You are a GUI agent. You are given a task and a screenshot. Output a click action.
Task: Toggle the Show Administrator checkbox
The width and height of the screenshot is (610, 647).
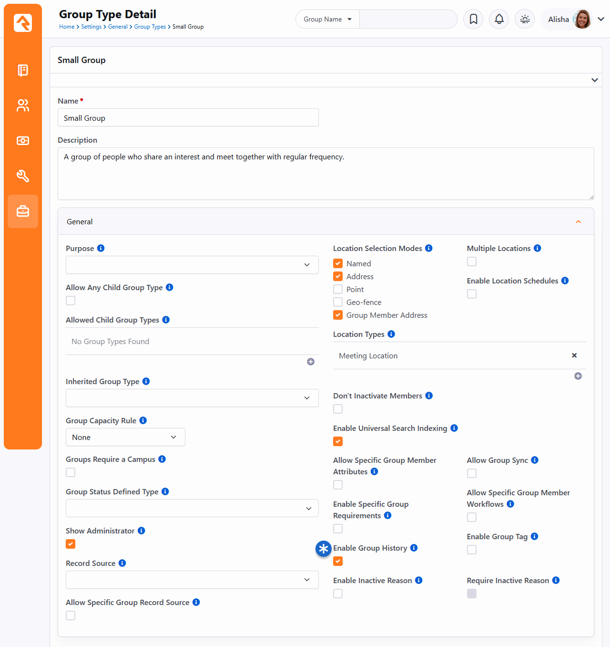[x=71, y=544]
